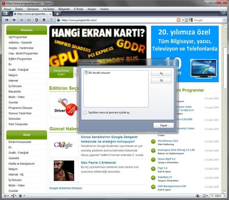Expand the zoom level dropdown arrow

[x=225, y=196]
